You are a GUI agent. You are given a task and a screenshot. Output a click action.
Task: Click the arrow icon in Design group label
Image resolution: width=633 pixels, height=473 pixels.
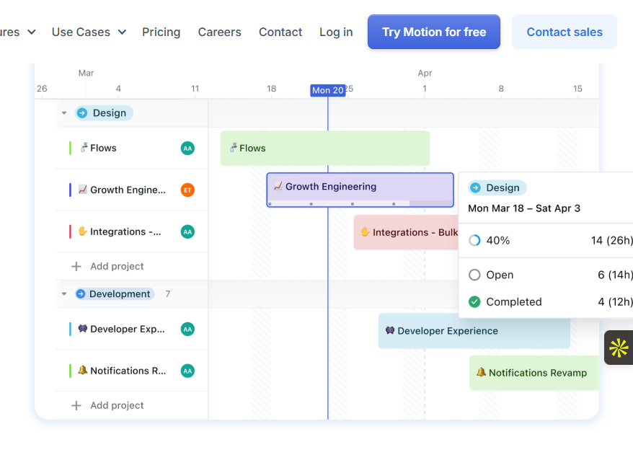(82, 113)
